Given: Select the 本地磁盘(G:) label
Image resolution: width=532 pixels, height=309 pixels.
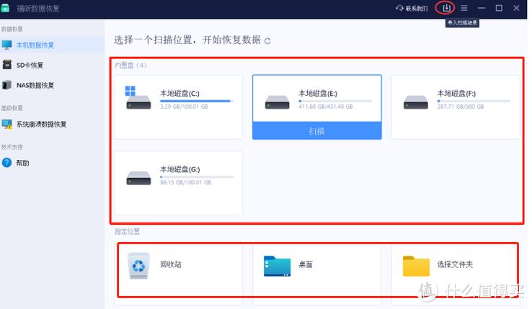Looking at the screenshot, I should [179, 169].
